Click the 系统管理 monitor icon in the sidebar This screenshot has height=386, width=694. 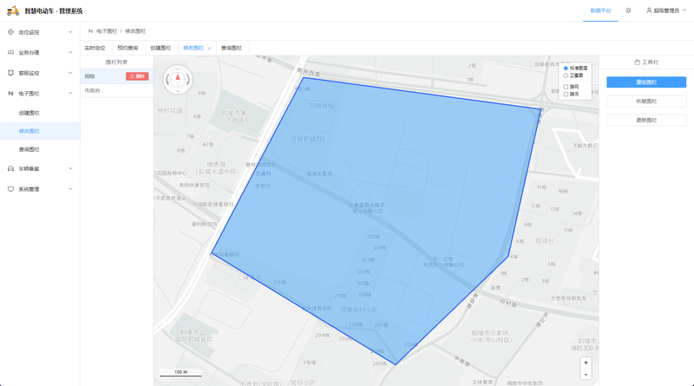point(10,189)
